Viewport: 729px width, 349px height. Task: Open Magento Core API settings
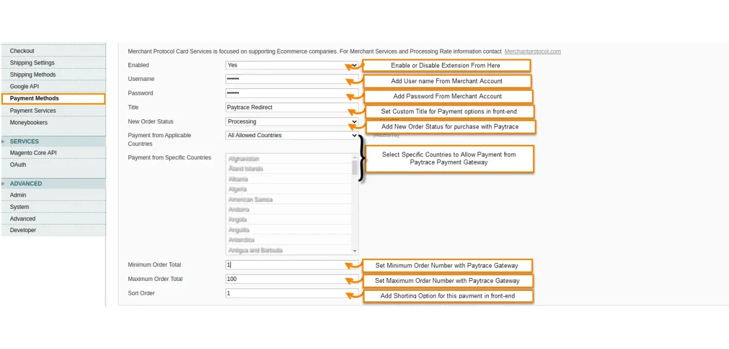33,153
